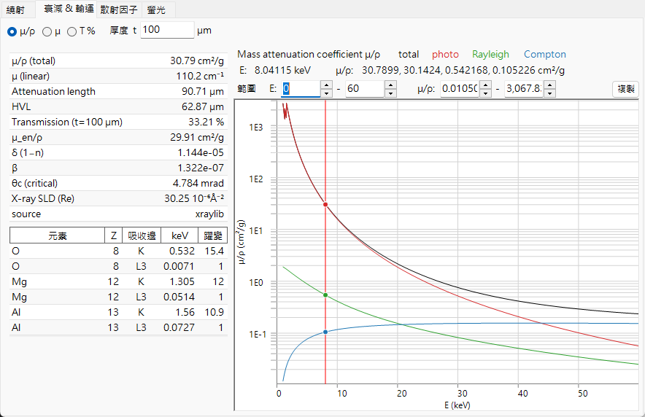Screen dimensions: 645x417
Task: Click the 複製 copy button
Action: click(626, 89)
